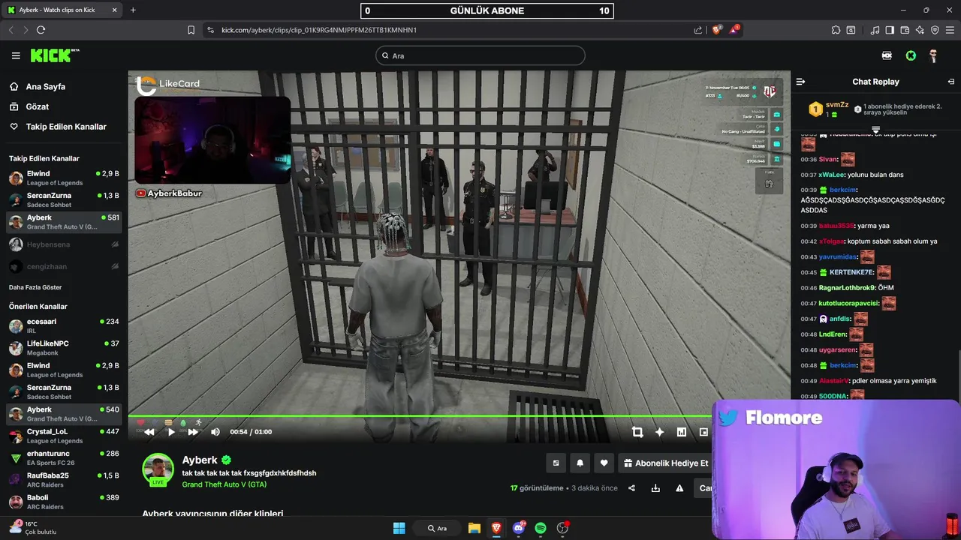Click svmZz top gifter name
The image size is (961, 540).
(837, 105)
